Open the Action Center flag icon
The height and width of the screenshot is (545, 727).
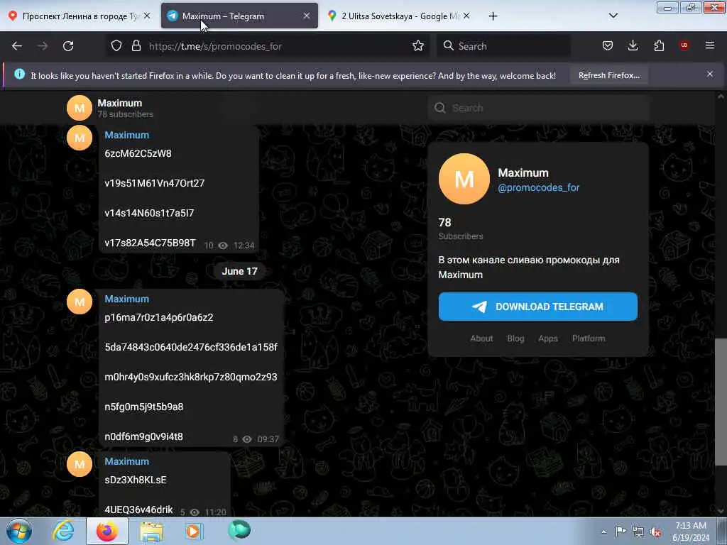tap(621, 531)
